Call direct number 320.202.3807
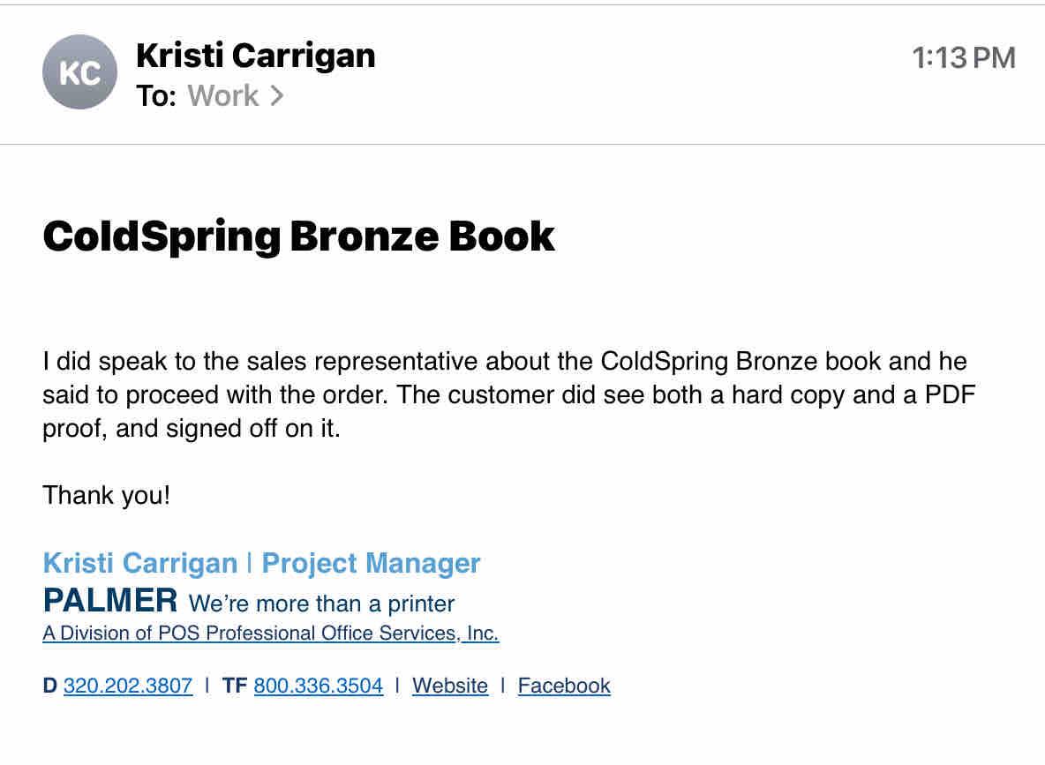Image resolution: width=1045 pixels, height=765 pixels. coord(128,686)
